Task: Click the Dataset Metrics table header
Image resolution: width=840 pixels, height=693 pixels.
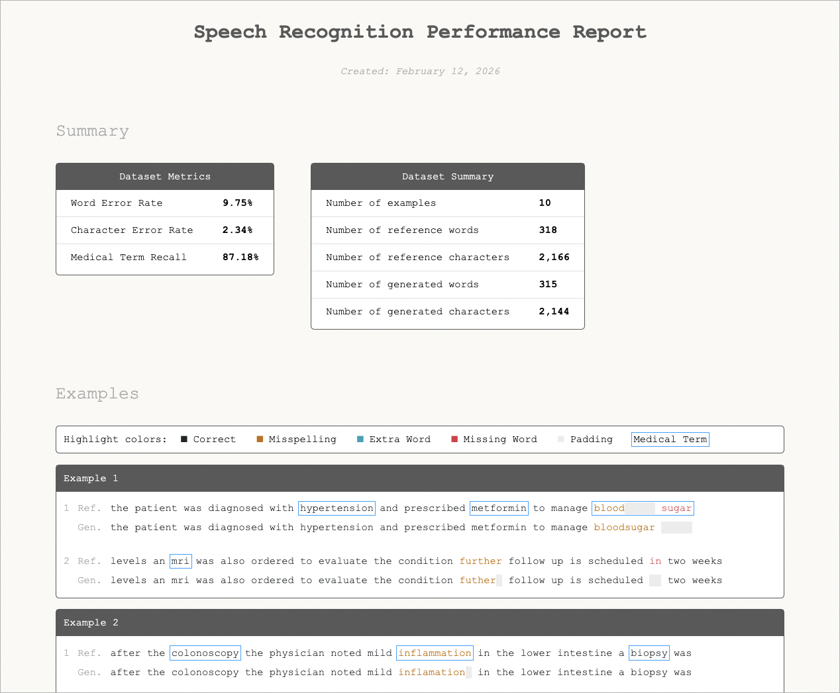Action: pos(165,177)
